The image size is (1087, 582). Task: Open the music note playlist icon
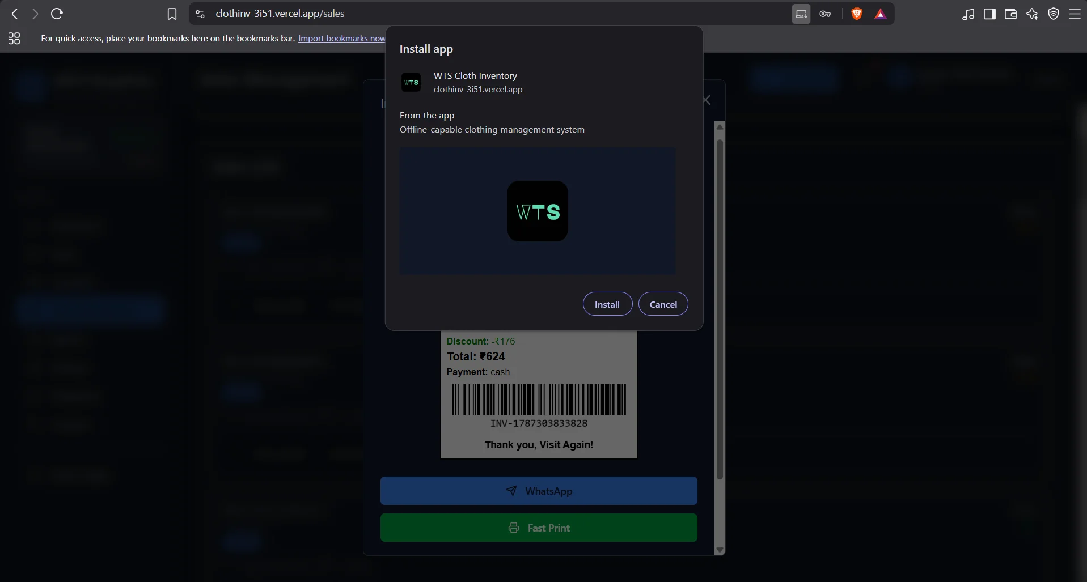pos(968,14)
